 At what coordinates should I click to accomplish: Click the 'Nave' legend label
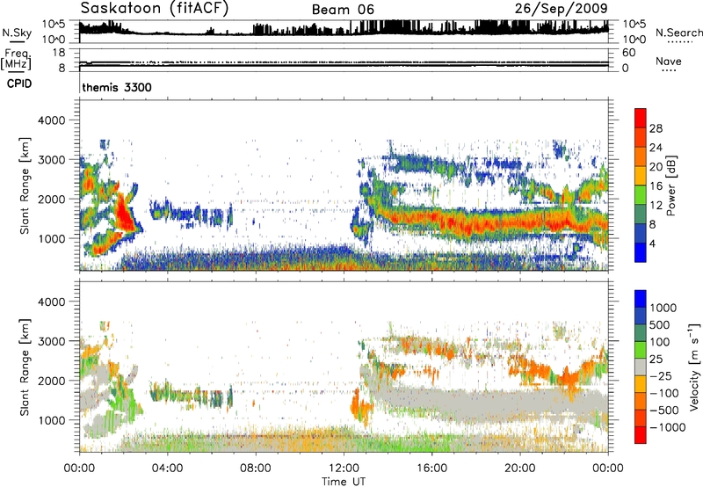click(x=669, y=61)
